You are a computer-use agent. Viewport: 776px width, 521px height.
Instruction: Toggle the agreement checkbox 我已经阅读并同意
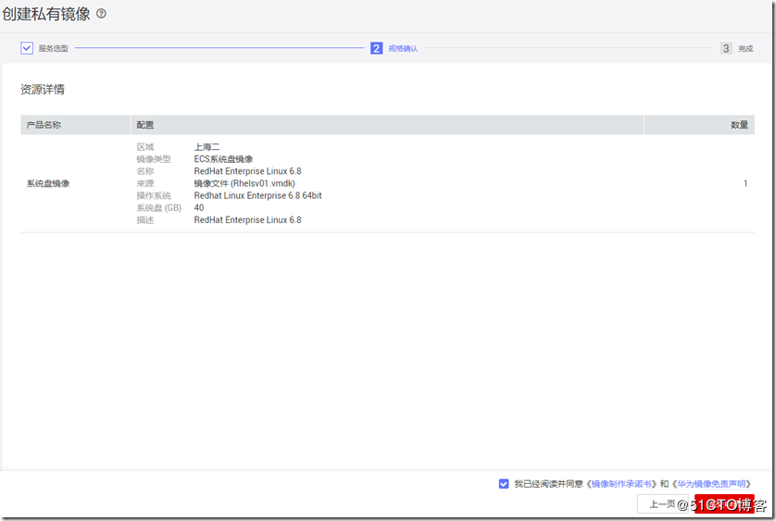coord(504,483)
